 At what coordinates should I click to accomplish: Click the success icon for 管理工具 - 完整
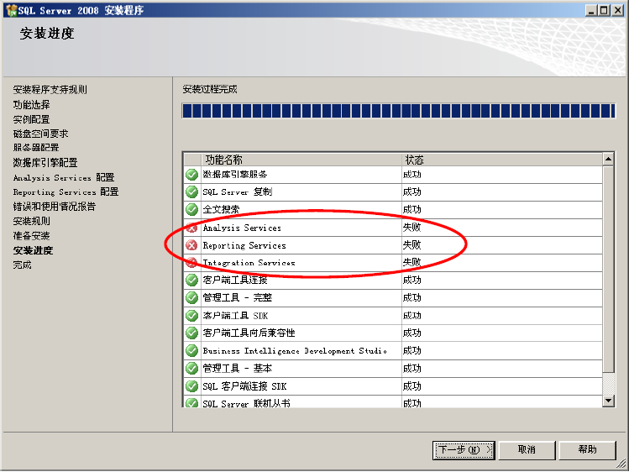coord(191,297)
